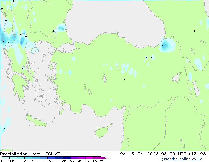Click the 'We 15-04-2026' date text

coord(139,154)
